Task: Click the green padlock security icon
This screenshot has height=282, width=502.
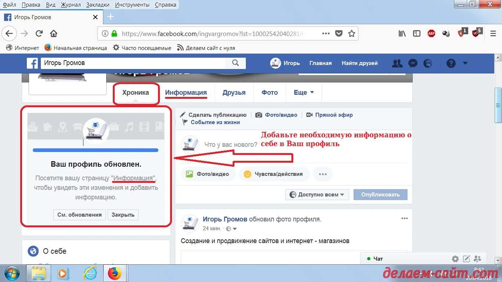Action: point(114,33)
